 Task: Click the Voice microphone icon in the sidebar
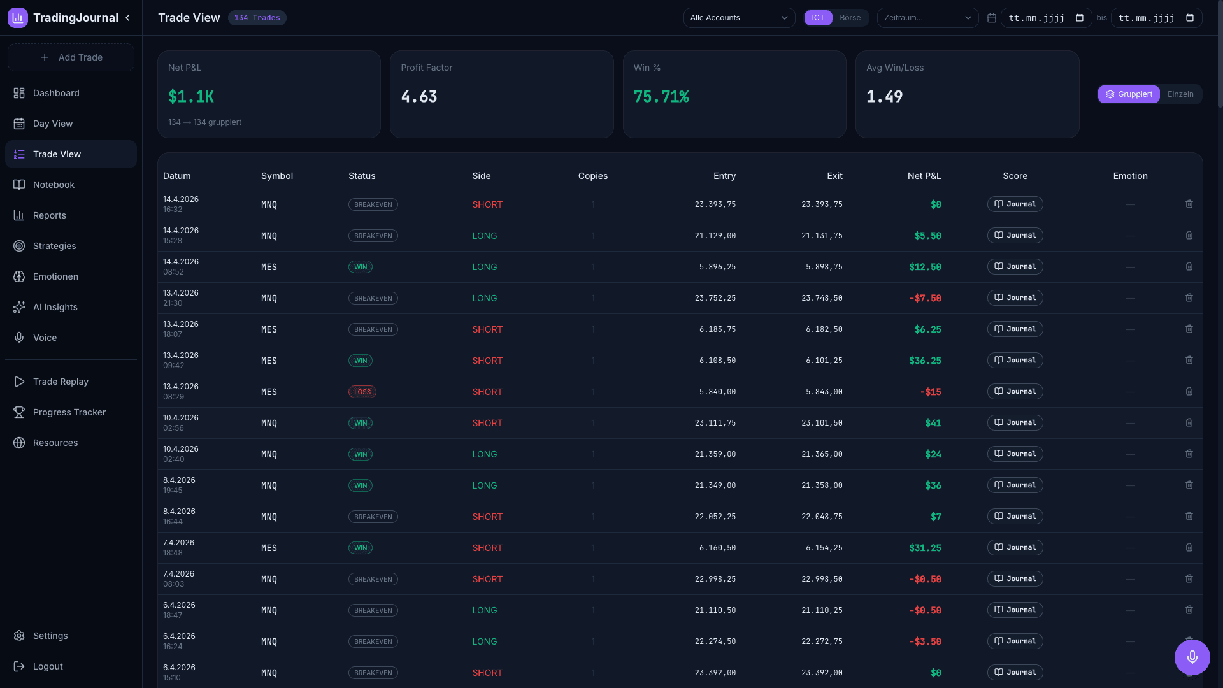coord(19,338)
